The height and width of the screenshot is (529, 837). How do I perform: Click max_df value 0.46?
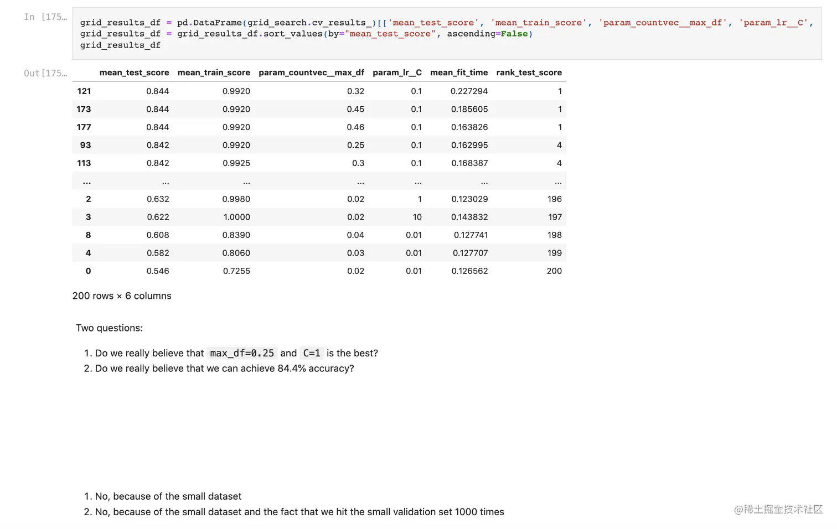coord(355,127)
